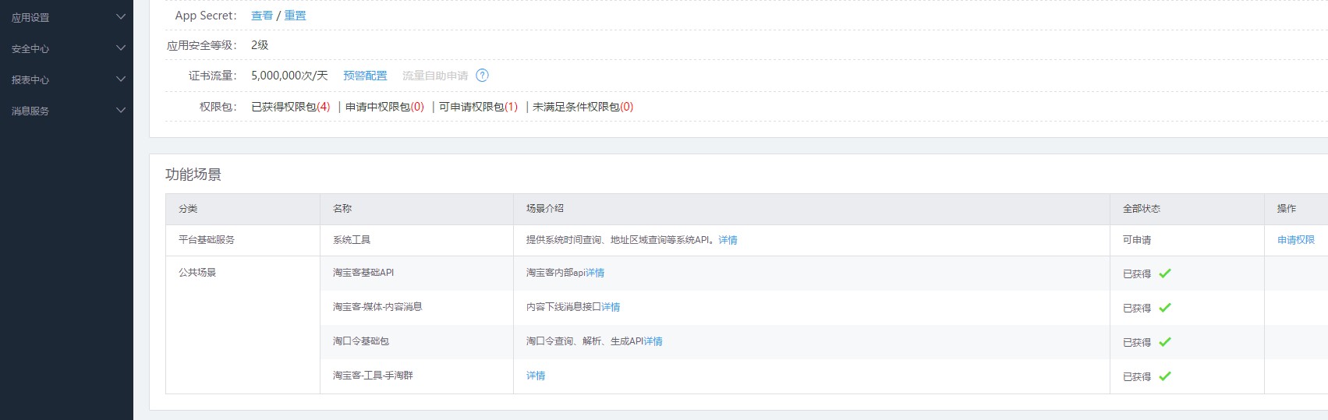Click green checkmark in 淘宝客-工具-手淘群 row

[1165, 376]
